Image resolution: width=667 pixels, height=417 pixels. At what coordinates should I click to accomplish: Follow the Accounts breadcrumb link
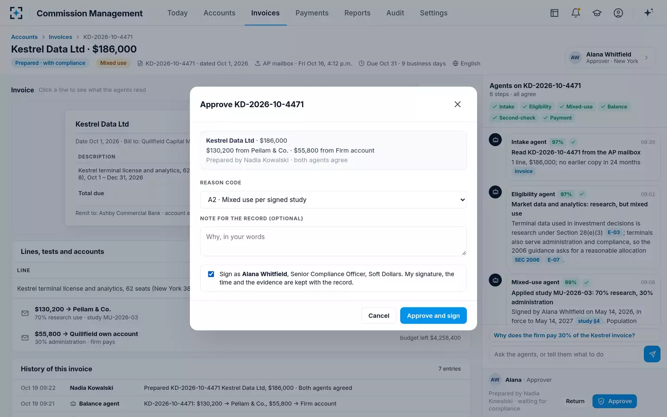tap(25, 37)
